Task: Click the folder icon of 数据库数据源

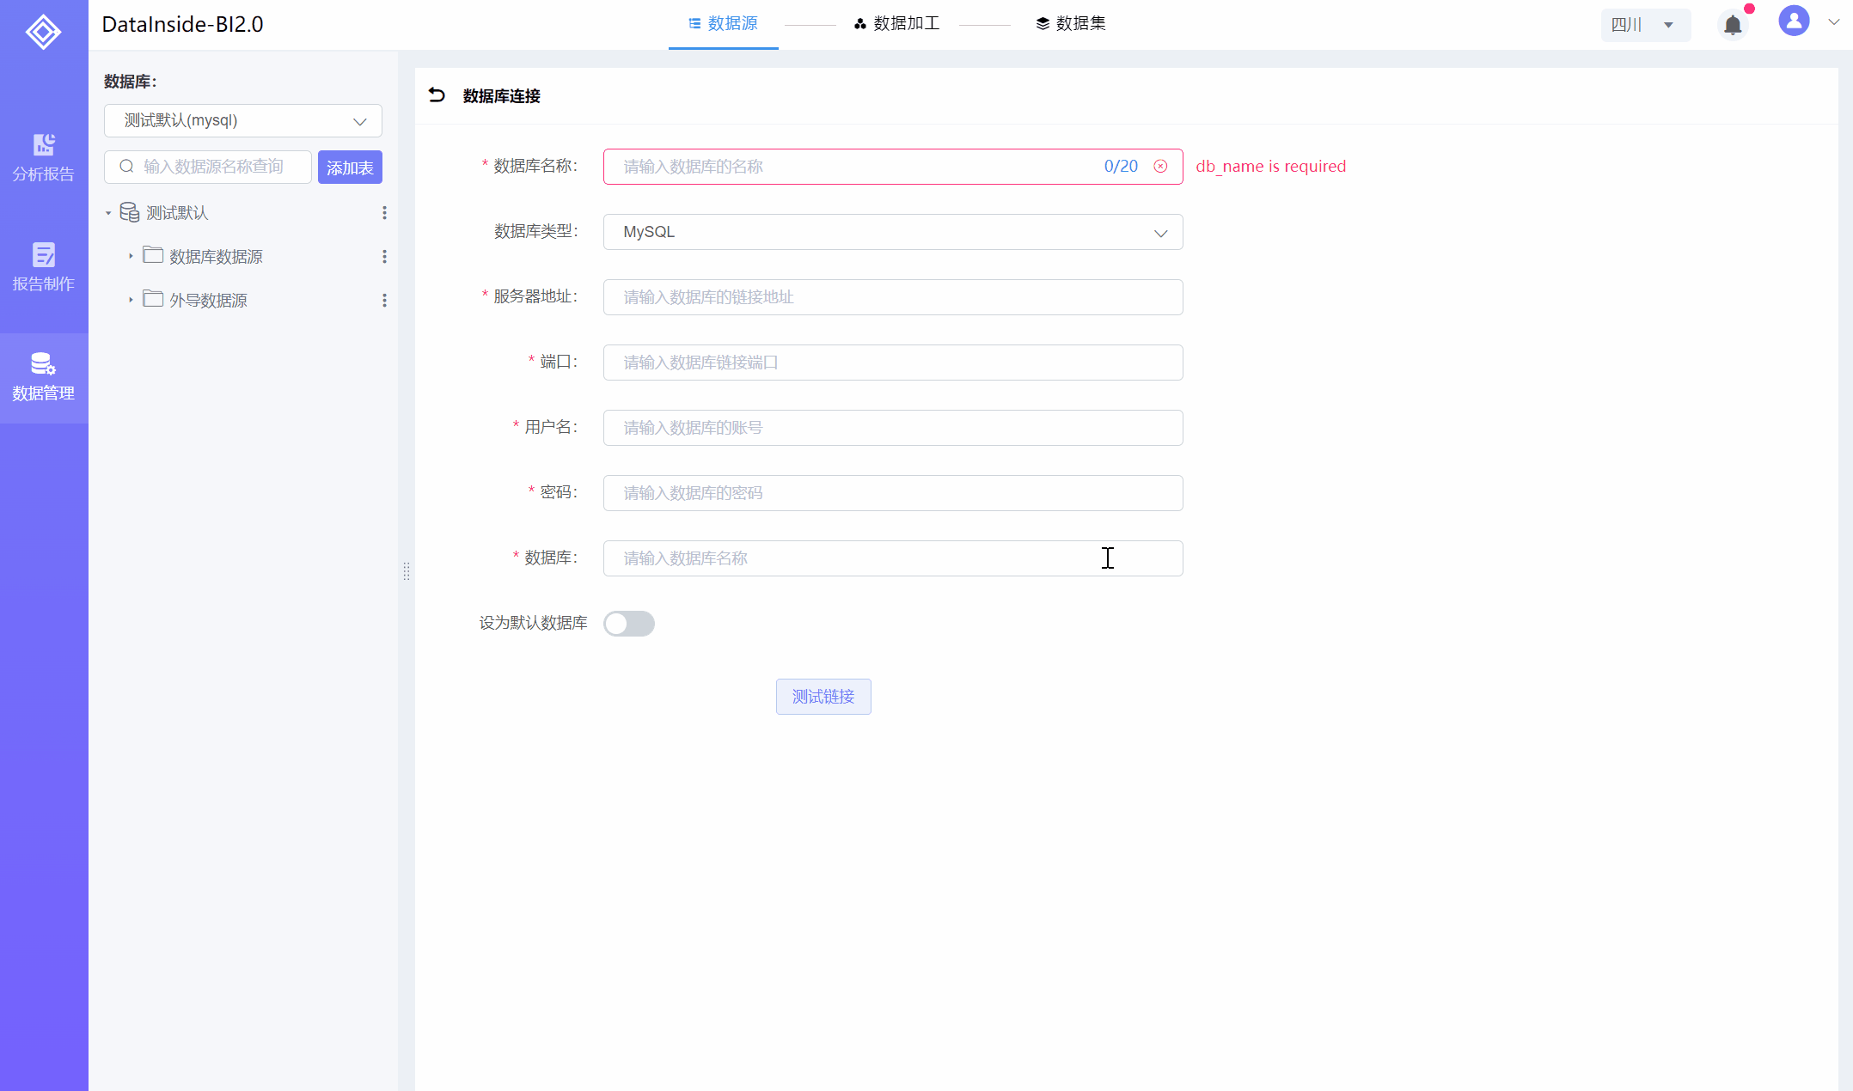Action: pos(153,255)
